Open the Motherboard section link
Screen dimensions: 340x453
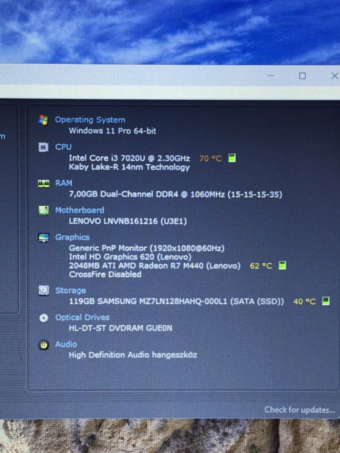80,210
